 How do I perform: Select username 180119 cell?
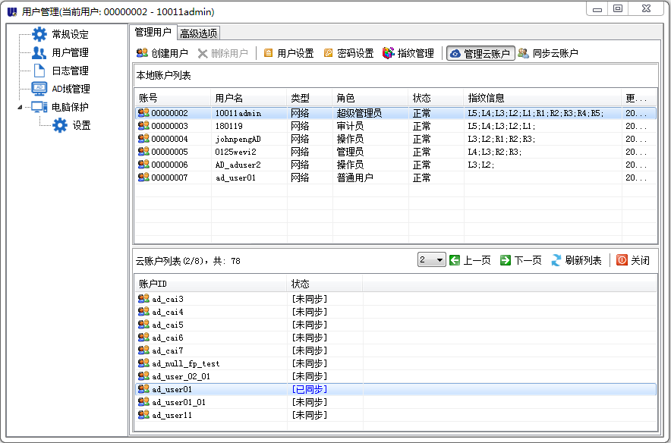point(229,126)
